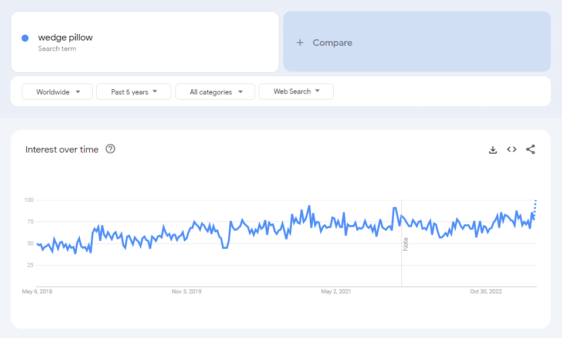
Task: Click the Interest over time heading
Action: (x=61, y=150)
